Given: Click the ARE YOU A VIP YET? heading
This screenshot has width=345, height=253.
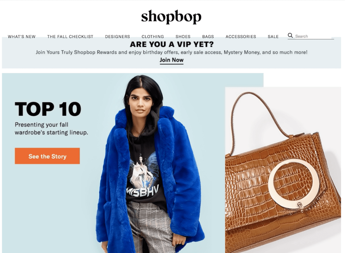Looking at the screenshot, I should (172, 44).
